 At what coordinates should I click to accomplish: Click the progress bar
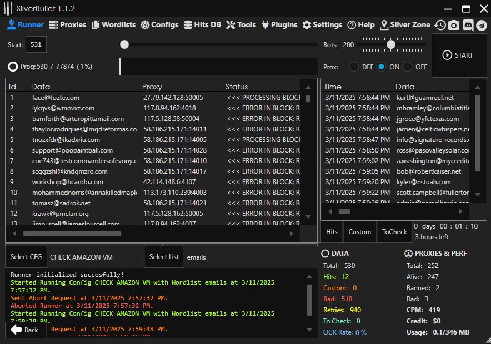(x=218, y=67)
